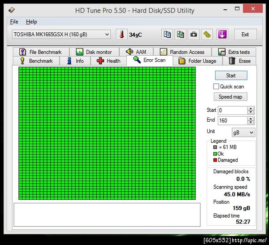Viewport: 269px width, 245px height.
Task: Open the Unit gB dropdown
Action: tap(243, 132)
